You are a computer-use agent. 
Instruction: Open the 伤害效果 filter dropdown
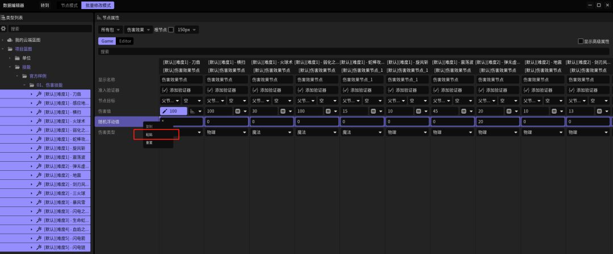coord(138,29)
